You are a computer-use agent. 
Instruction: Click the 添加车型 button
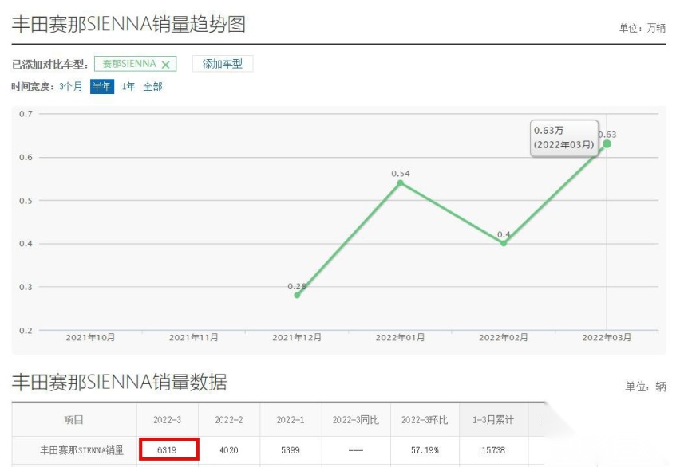tap(223, 64)
